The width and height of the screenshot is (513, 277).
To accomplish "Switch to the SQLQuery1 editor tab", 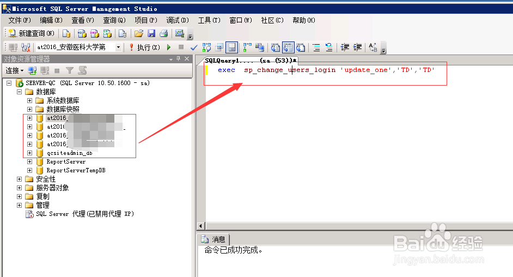I will click(x=250, y=60).
